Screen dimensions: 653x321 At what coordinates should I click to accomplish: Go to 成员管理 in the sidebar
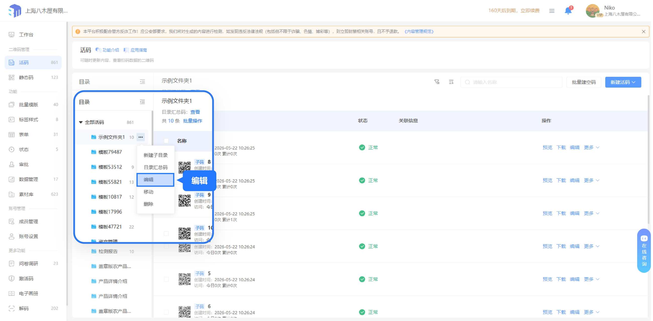click(33, 222)
